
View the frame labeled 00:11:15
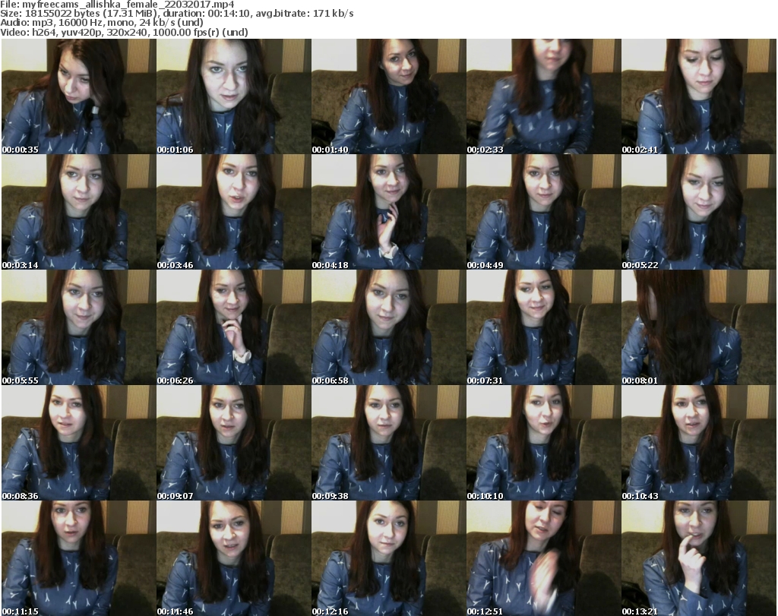[x=79, y=558]
